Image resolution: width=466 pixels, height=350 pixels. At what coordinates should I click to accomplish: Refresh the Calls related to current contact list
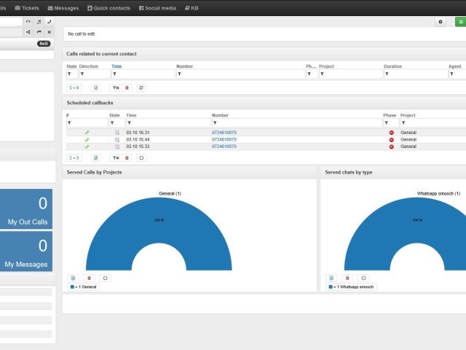coord(141,87)
